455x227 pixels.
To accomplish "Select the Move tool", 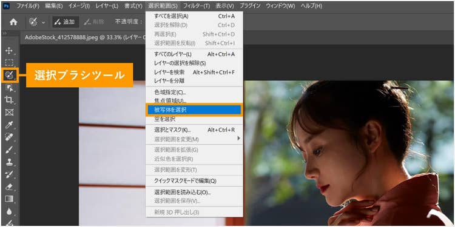I will [x=9, y=51].
